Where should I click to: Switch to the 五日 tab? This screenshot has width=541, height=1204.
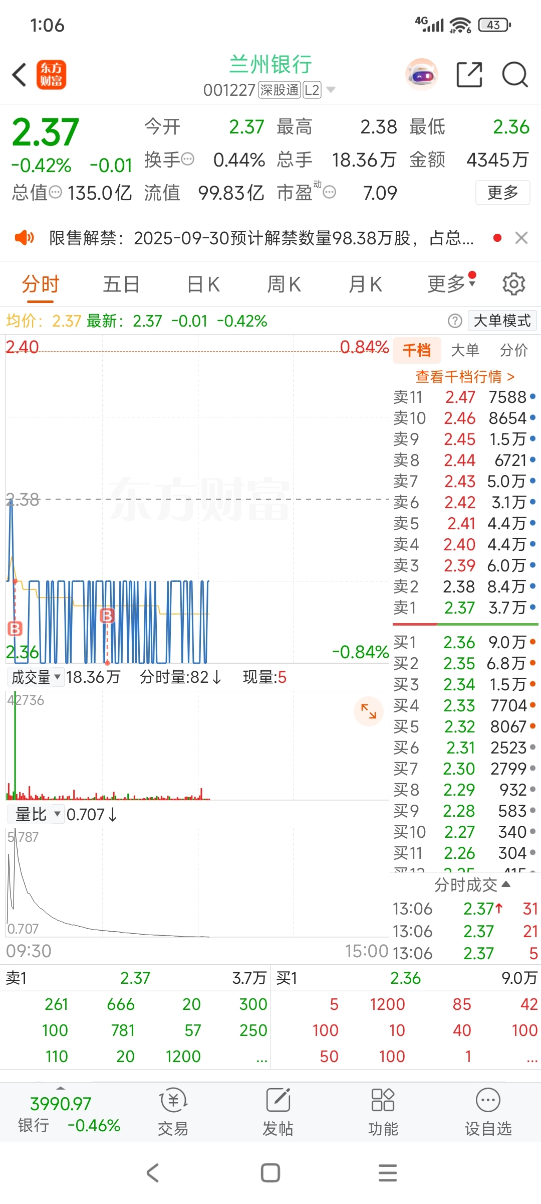121,284
